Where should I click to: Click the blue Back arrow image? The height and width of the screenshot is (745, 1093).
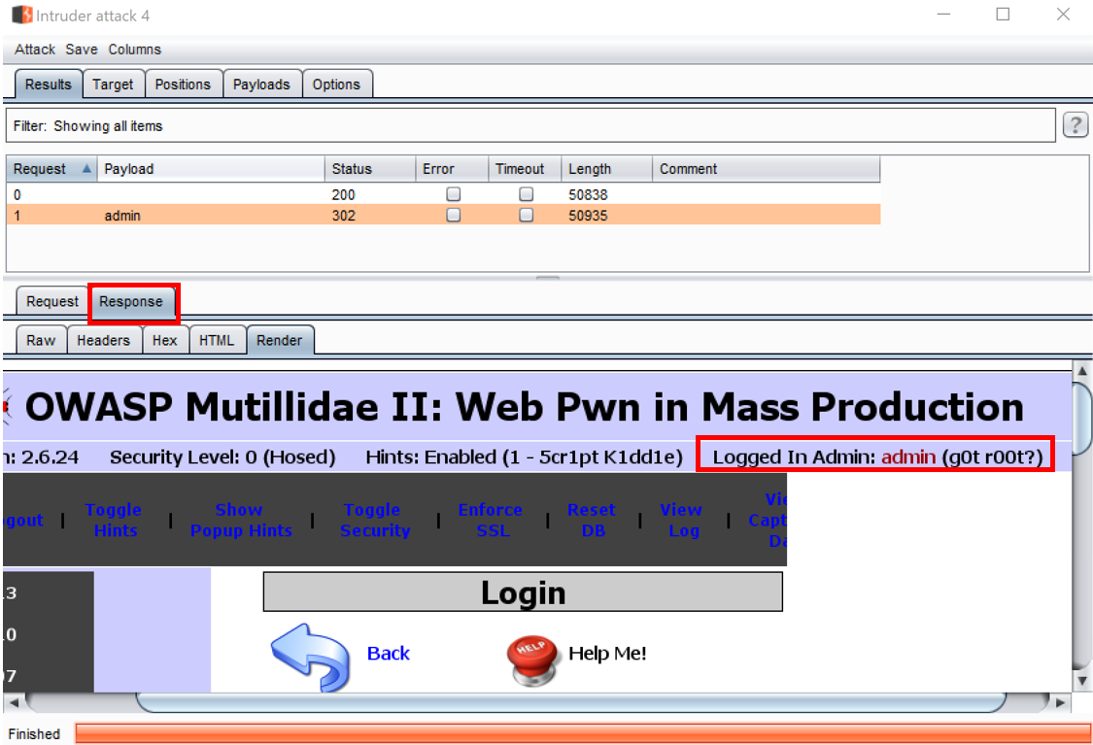(311, 658)
